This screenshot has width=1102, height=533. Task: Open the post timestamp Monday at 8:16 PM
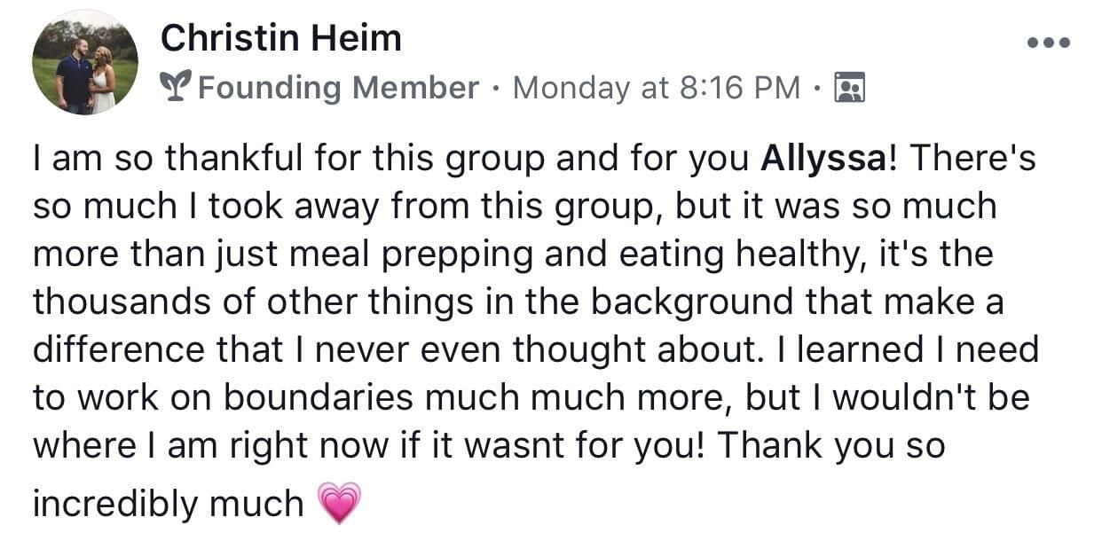(657, 88)
